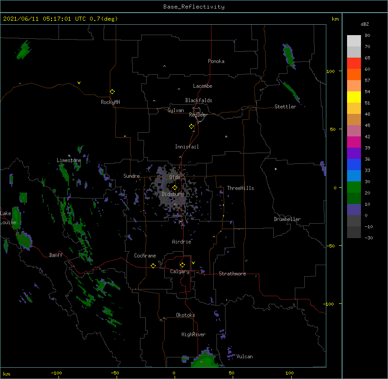Click the Blackfalds label

[199, 100]
